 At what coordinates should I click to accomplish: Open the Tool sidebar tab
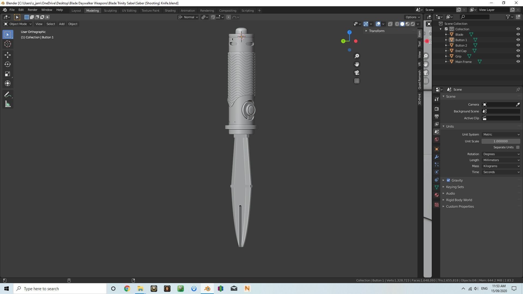click(419, 44)
